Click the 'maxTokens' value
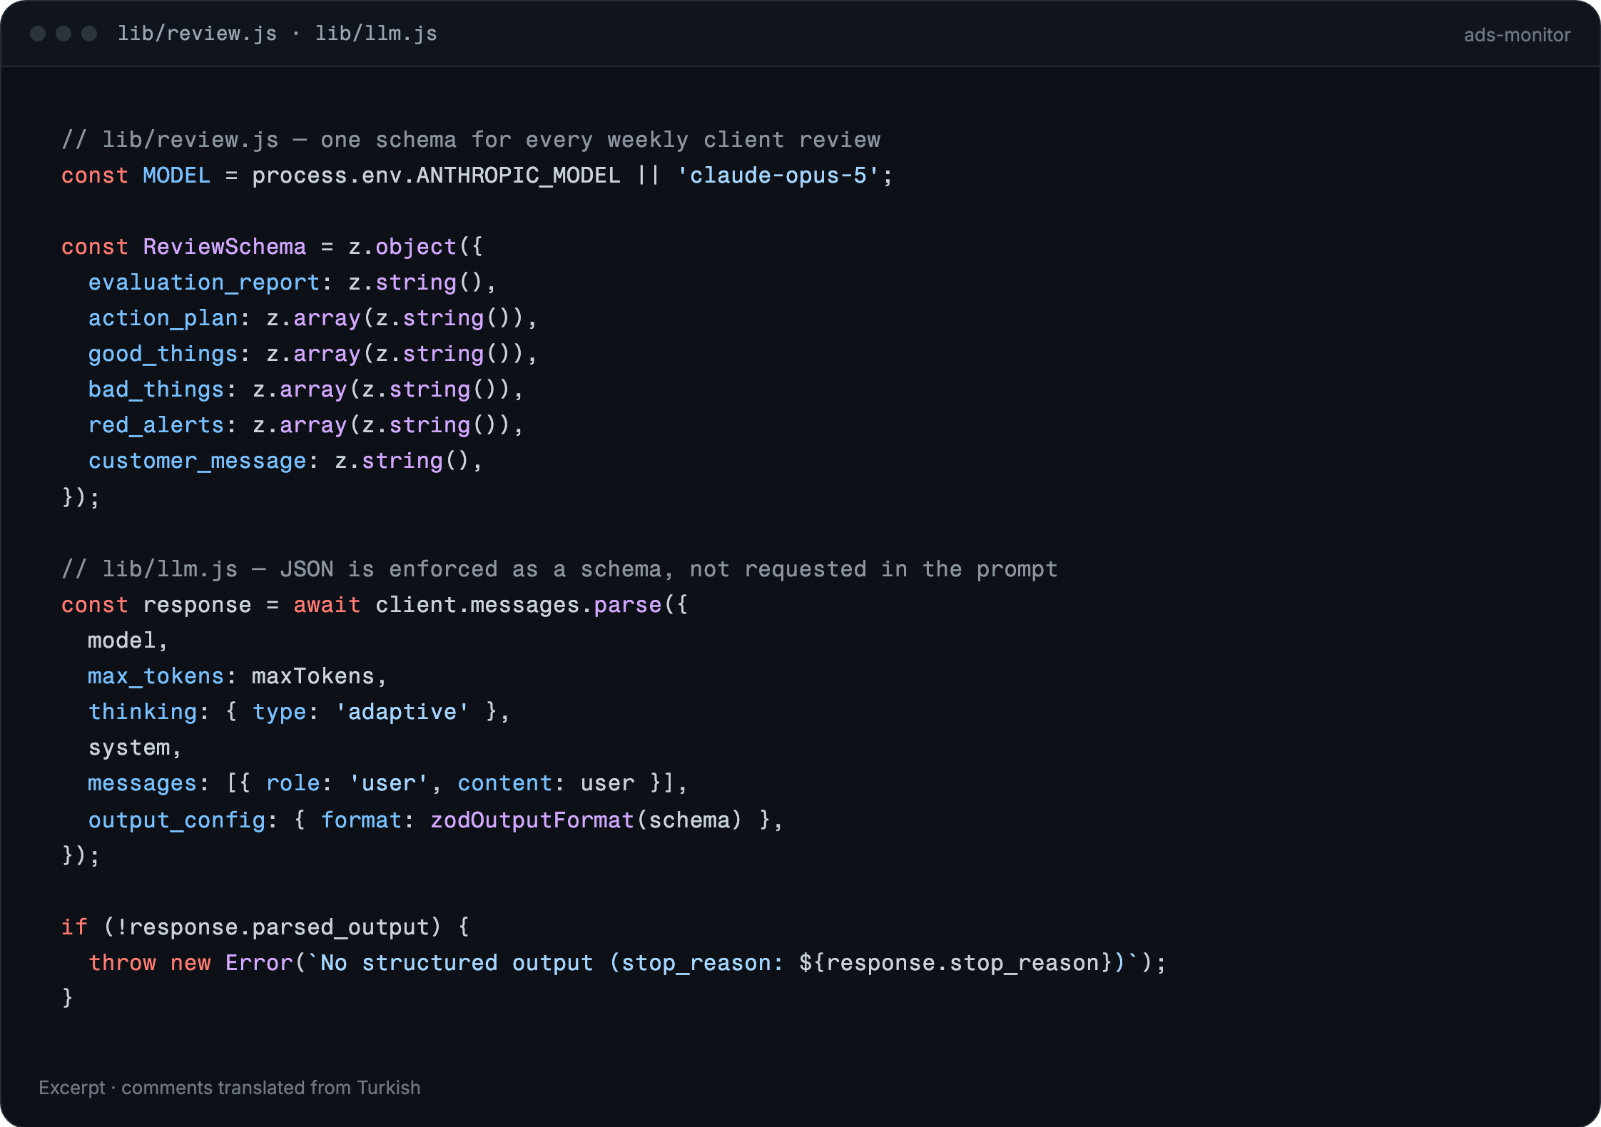Screen dimensions: 1601x1127 (x=313, y=676)
